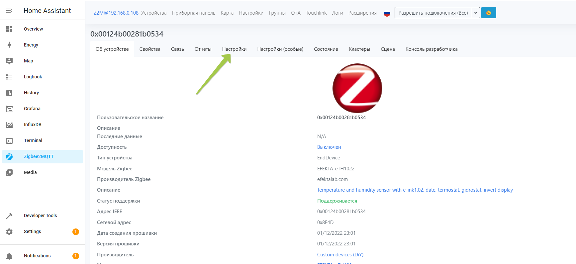The width and height of the screenshot is (576, 264).
Task: Open the Расширения menu item
Action: pos(362,13)
